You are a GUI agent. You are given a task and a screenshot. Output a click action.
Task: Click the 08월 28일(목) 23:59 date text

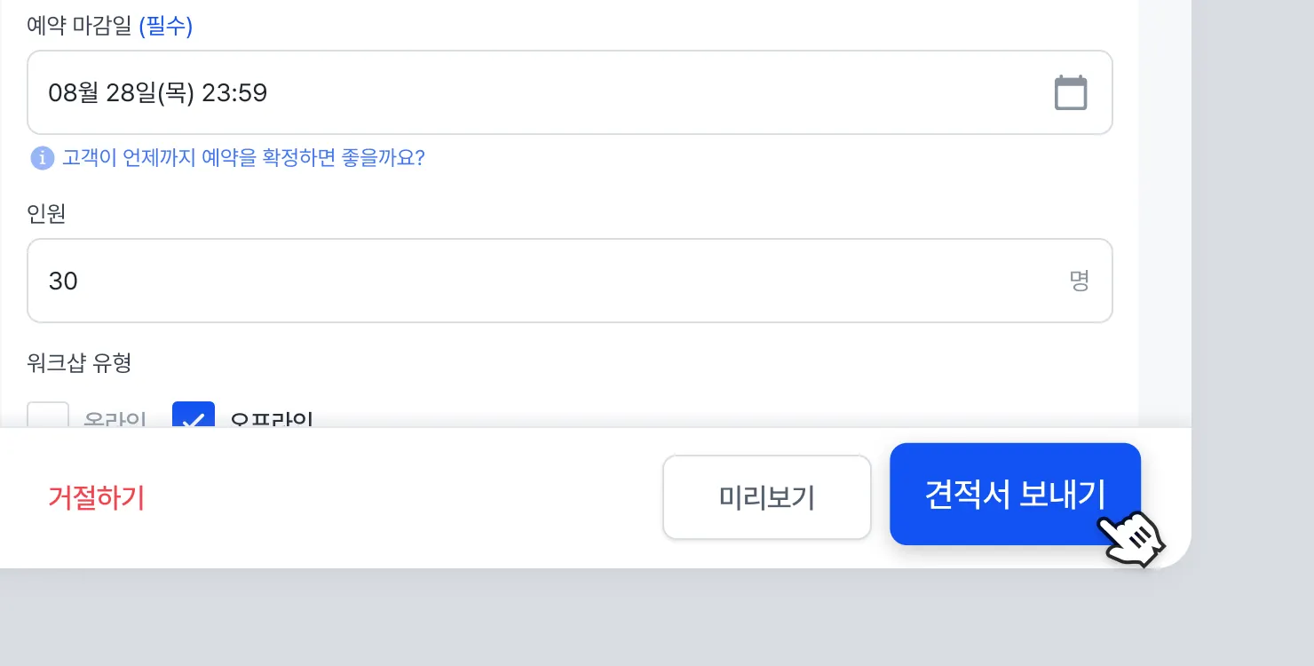click(x=158, y=92)
